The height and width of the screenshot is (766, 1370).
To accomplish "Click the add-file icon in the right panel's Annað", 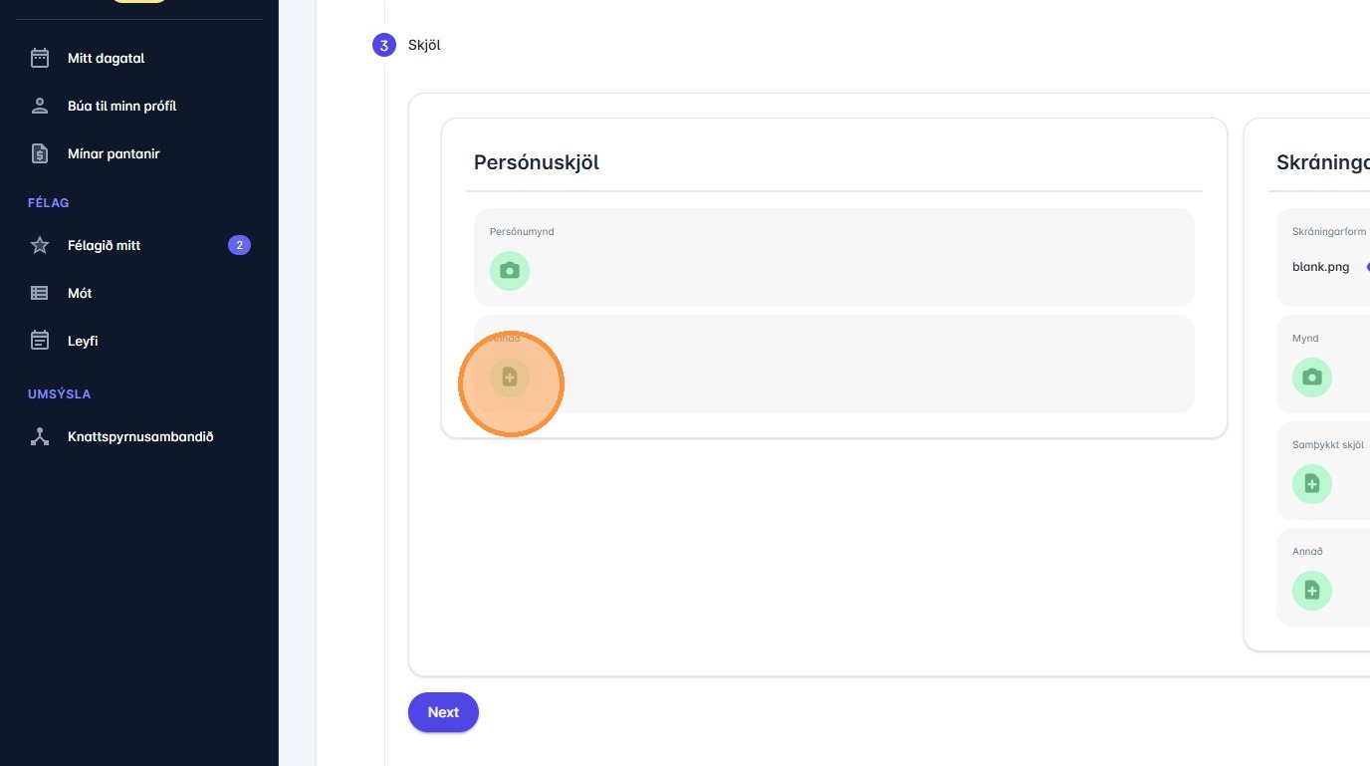I will point(1311,591).
